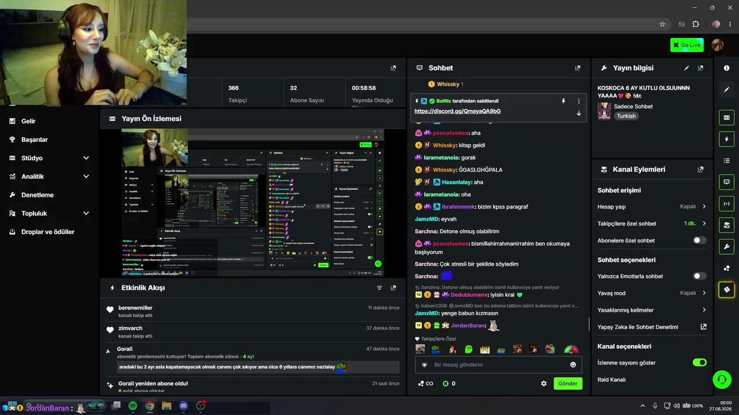Select the speedometer gauge emote
This screenshot has height=415, width=739.
[570, 349]
